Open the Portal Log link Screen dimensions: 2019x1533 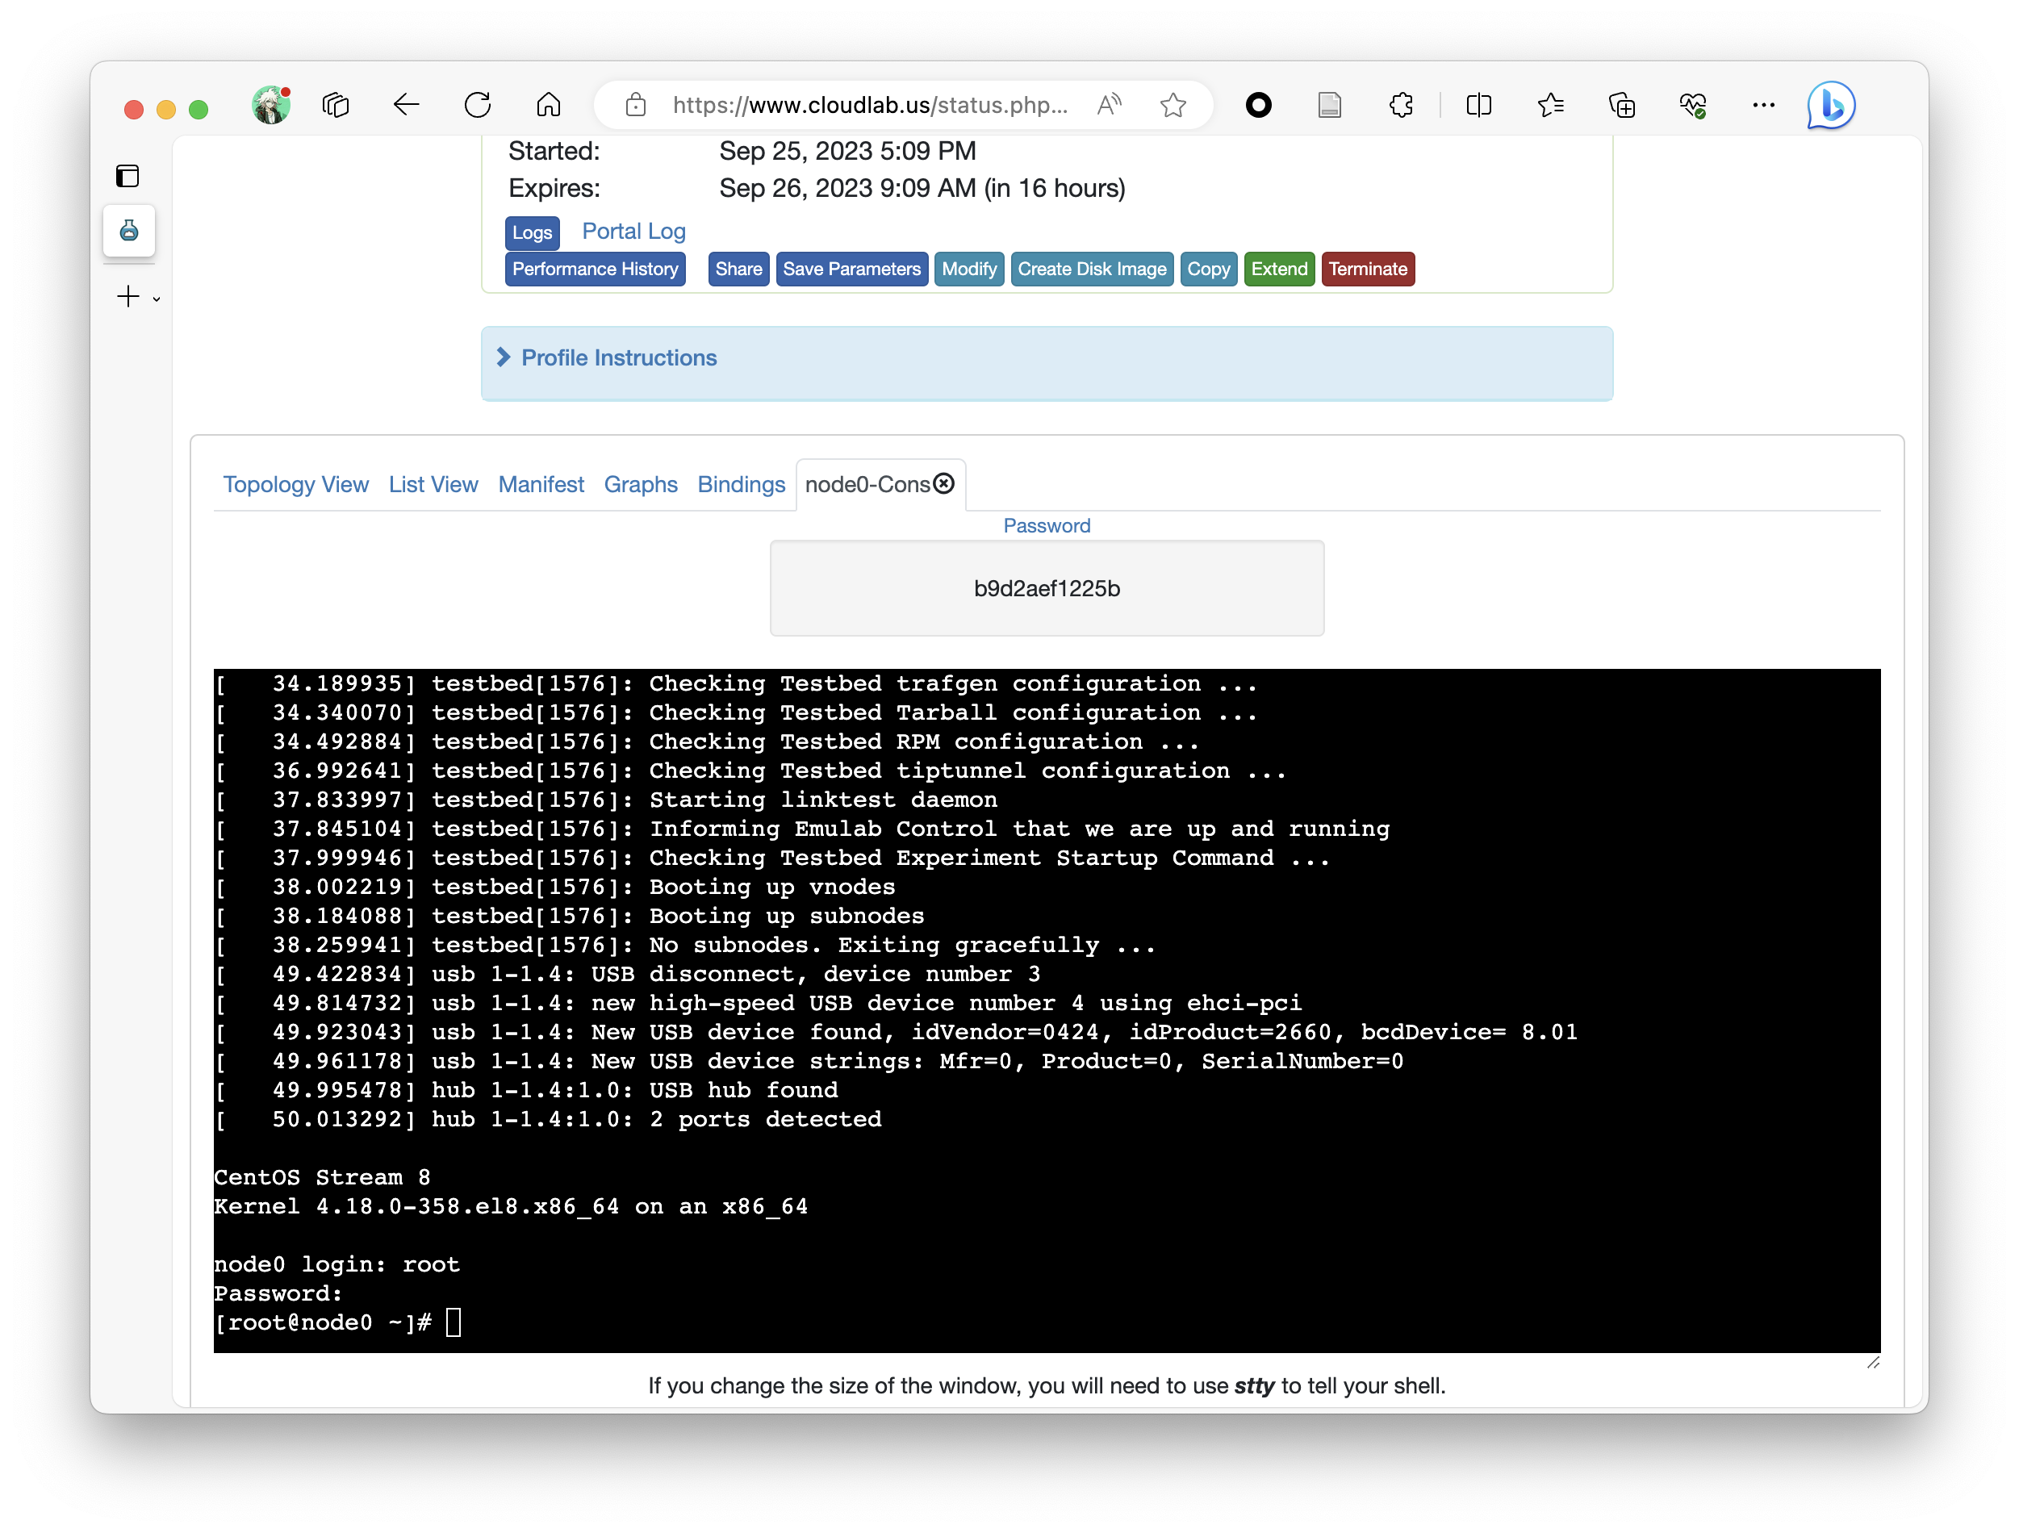[633, 232]
